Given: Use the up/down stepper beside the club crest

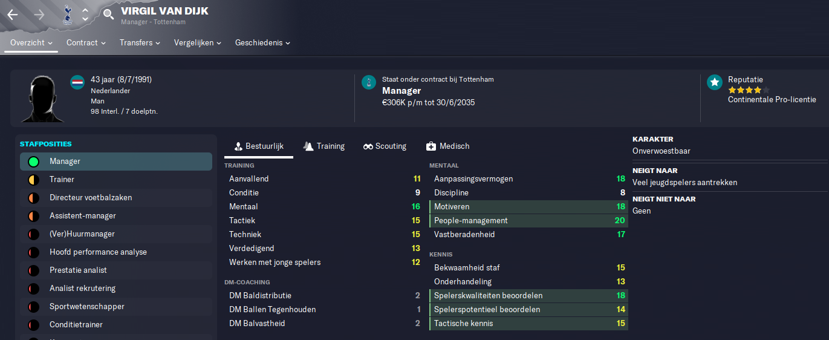Looking at the screenshot, I should 85,15.
